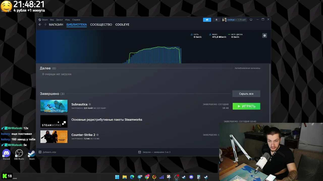Click the plus icon to add a game
This screenshot has width=323, height=181.
(40, 152)
